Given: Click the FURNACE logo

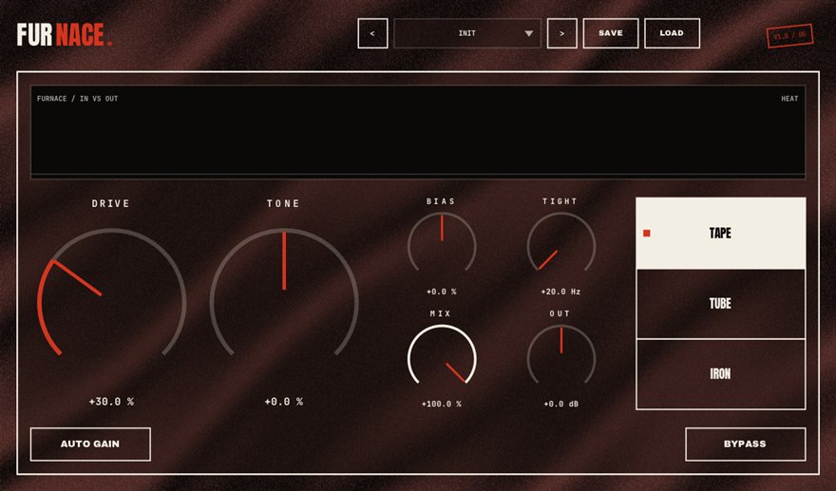Looking at the screenshot, I should point(65,34).
